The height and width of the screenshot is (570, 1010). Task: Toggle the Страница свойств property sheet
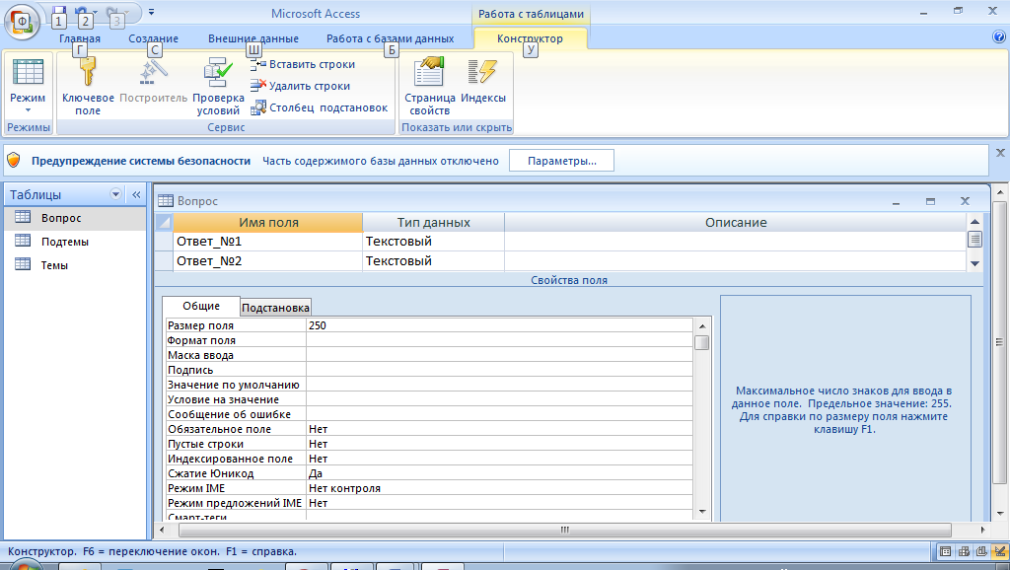(x=430, y=87)
